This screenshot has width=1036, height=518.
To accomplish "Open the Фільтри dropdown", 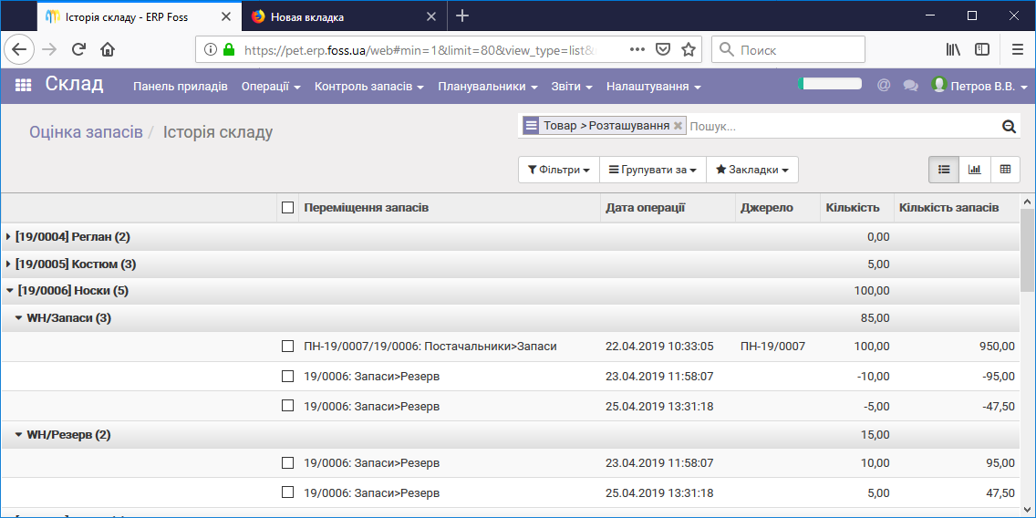I will pyautogui.click(x=559, y=170).
